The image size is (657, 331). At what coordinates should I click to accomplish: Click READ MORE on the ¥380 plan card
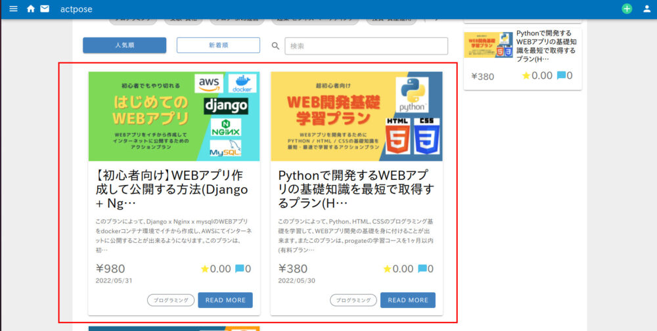tap(408, 300)
